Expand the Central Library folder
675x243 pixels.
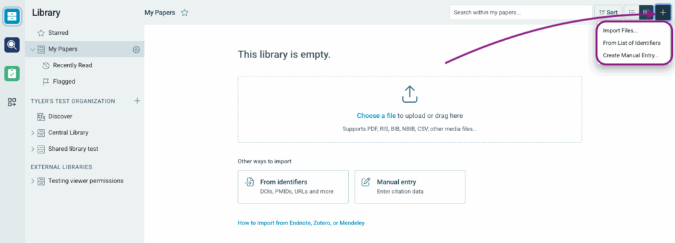[32, 133]
